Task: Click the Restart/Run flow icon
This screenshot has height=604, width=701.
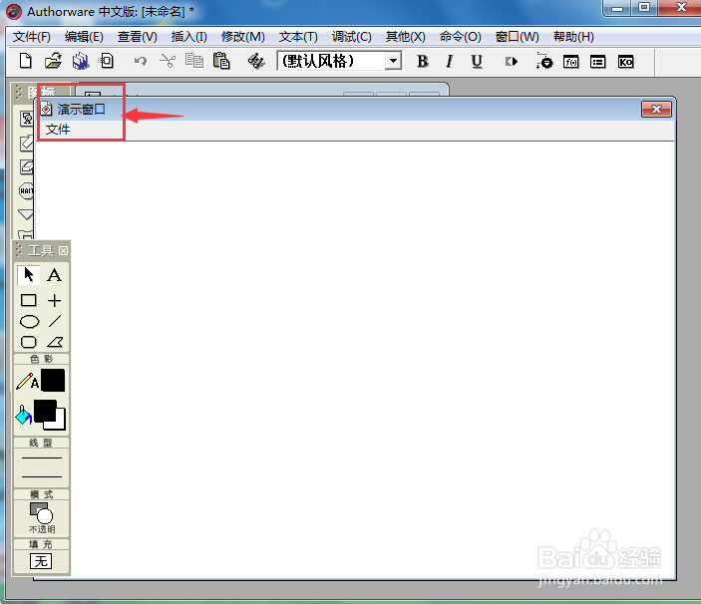Action: tap(512, 62)
